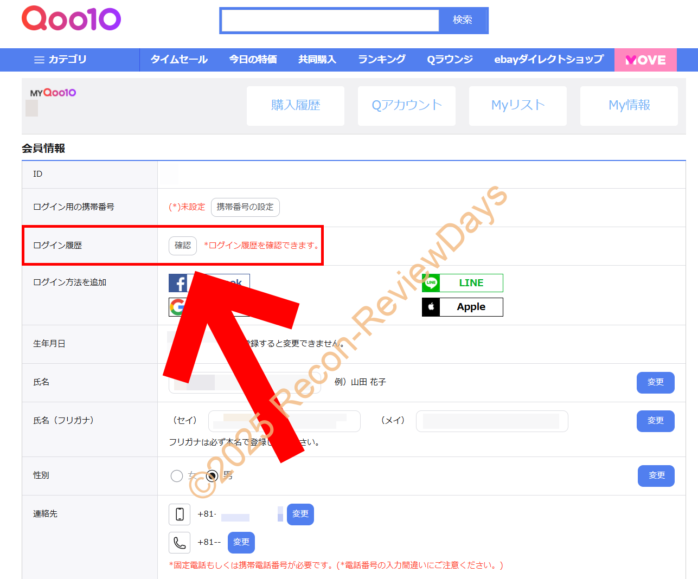
Task: Add Facebook as a login method
Action: 209,282
